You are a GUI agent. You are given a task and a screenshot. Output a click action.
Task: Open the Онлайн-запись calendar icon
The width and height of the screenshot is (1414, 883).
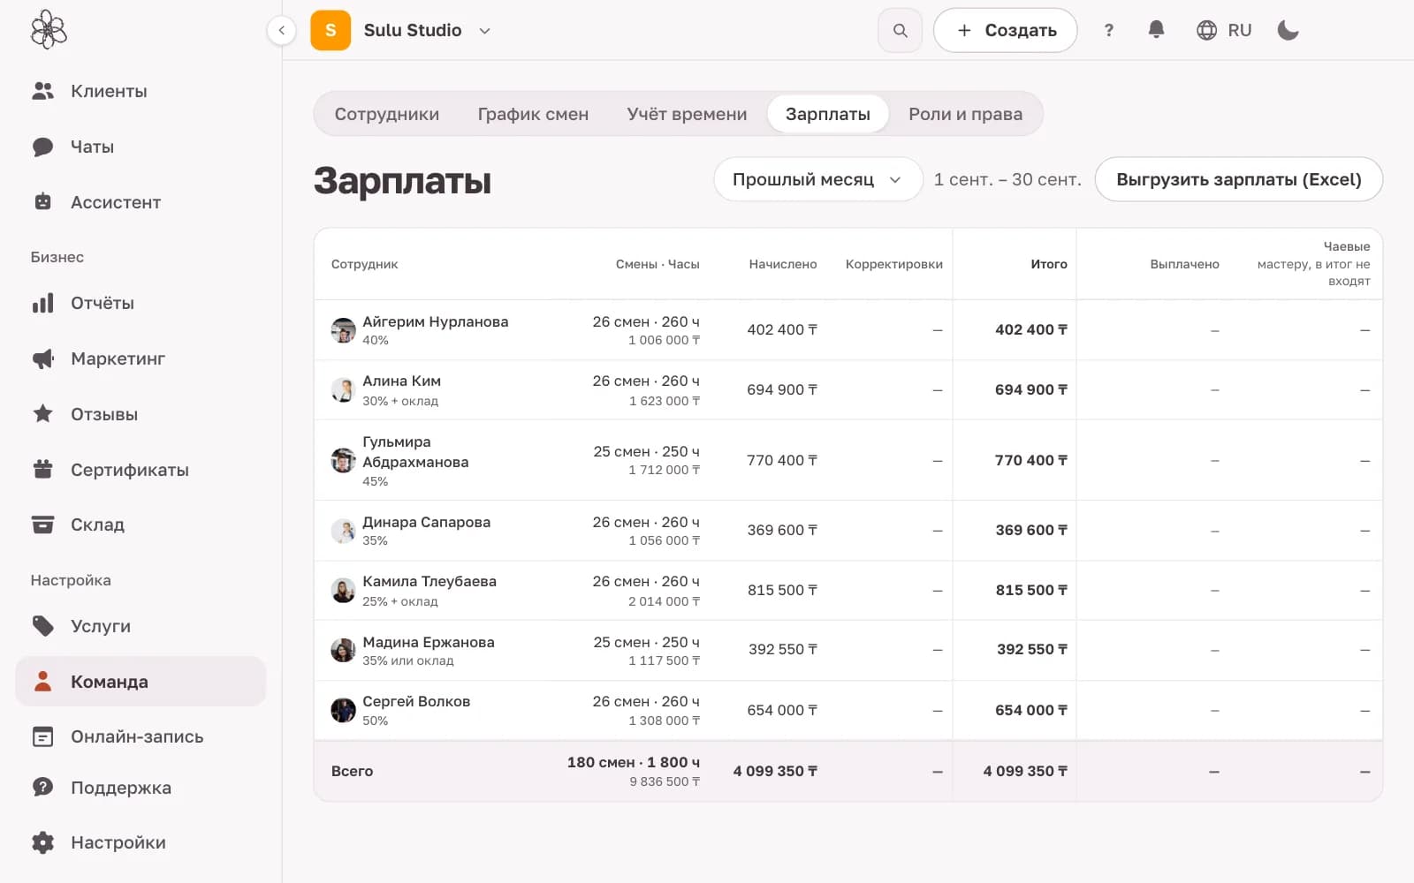(42, 736)
